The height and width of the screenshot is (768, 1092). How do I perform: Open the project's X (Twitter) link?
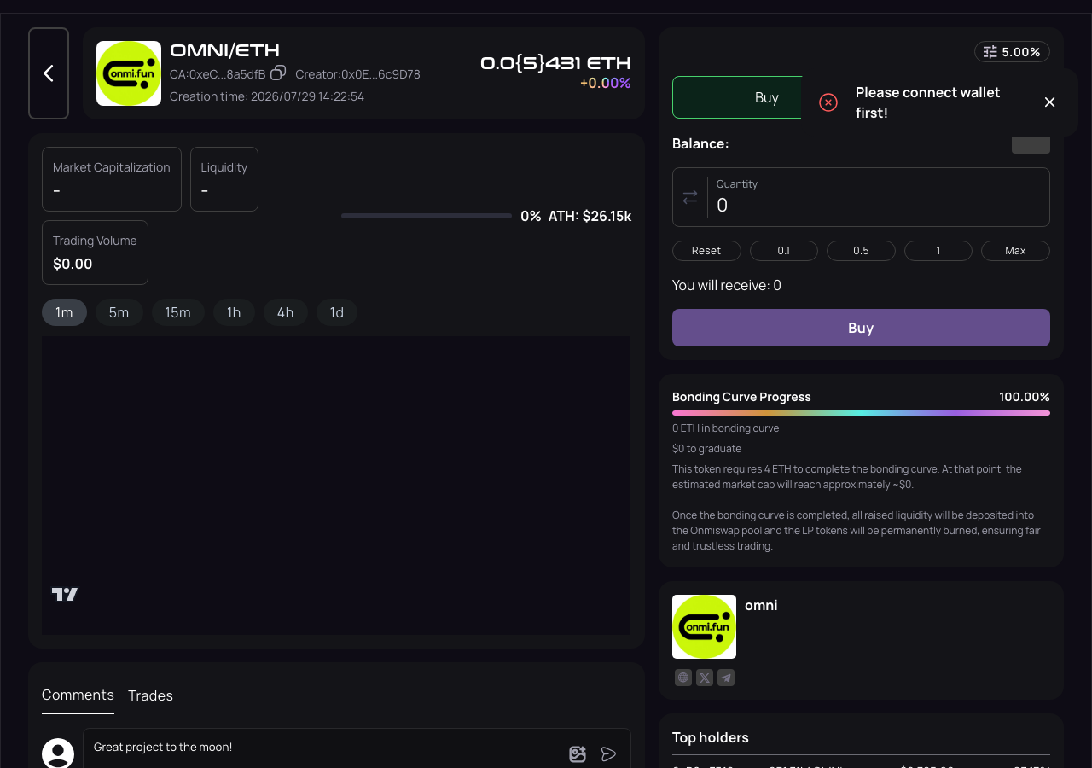point(704,678)
